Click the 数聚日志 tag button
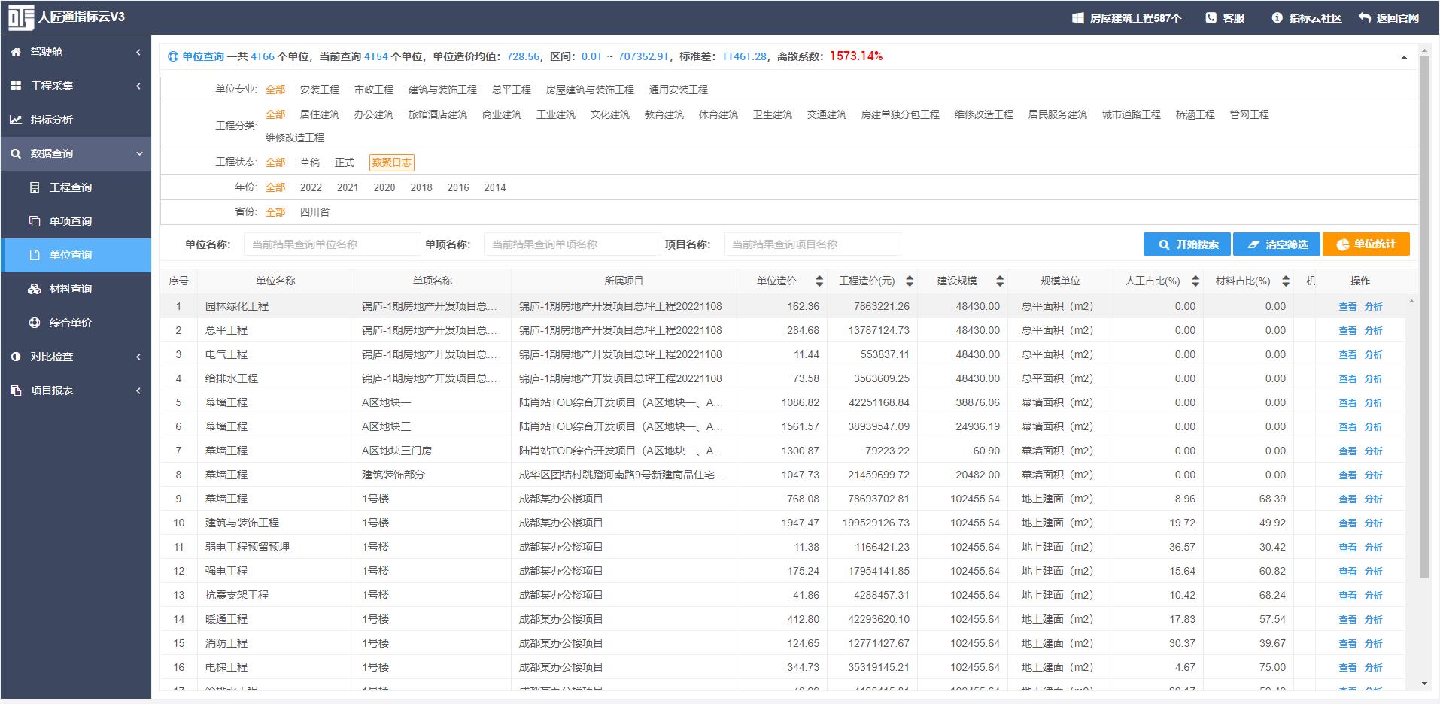Viewport: 1440px width, 704px height. point(392,162)
